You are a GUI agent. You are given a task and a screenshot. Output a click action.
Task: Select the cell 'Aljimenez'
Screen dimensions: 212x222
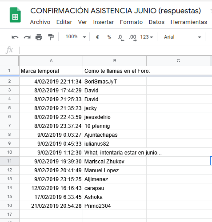pyautogui.click(x=115, y=179)
